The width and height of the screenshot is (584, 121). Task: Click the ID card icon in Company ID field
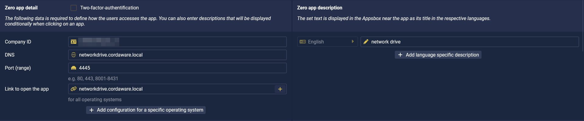(74, 42)
